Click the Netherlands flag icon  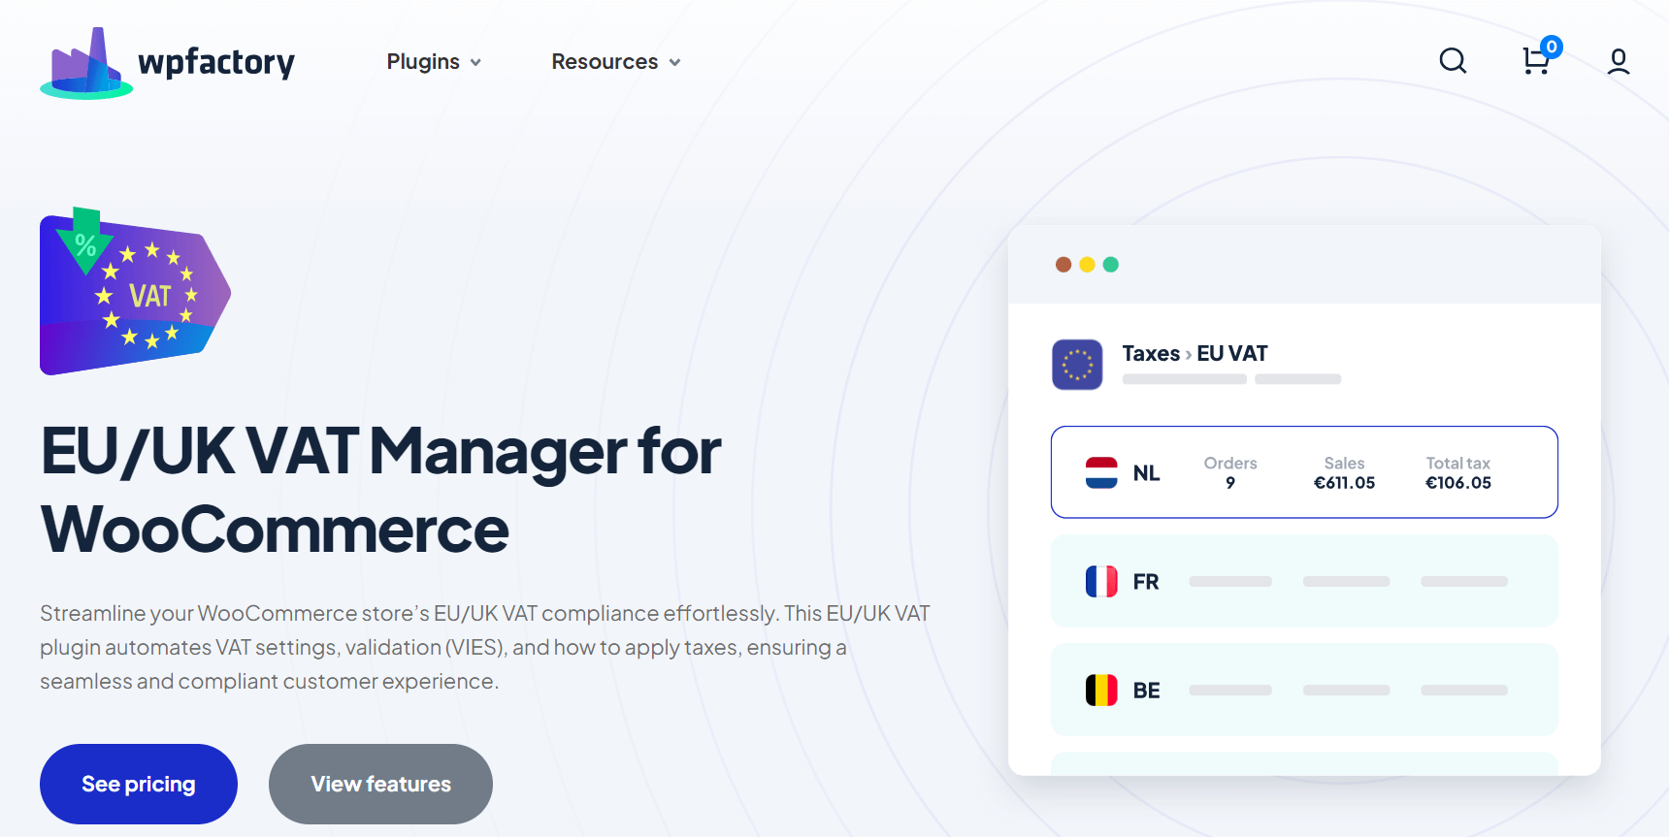coord(1101,472)
